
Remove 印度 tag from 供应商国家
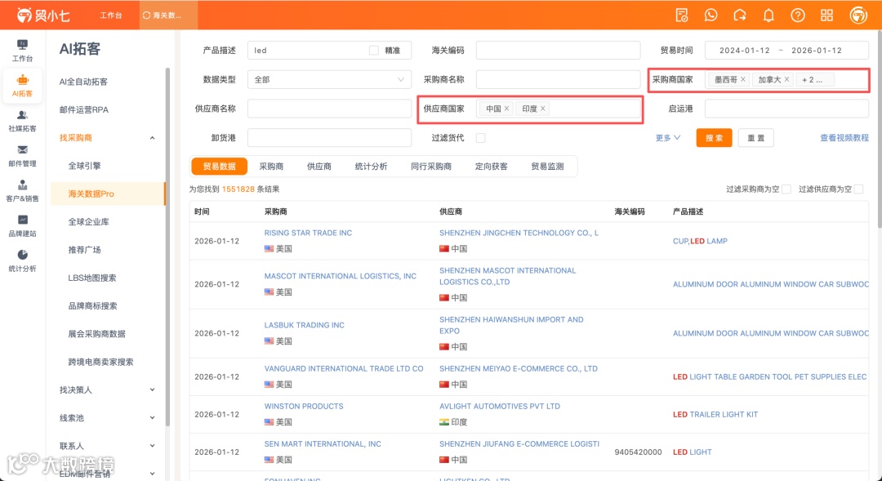tap(542, 109)
